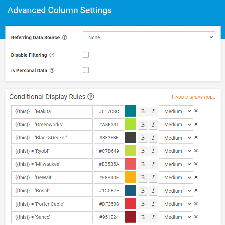This screenshot has width=225, height=225.
Task: Open the Referring Data Source dropdown
Action: [x=149, y=37]
